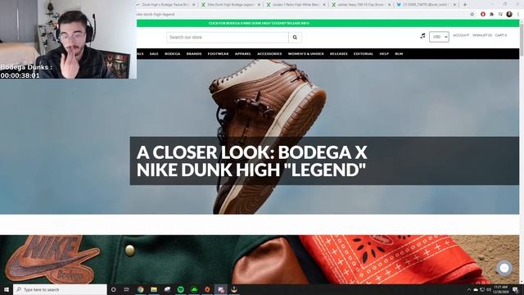
Task: Open Chrome three-dot menu
Action: point(518,15)
